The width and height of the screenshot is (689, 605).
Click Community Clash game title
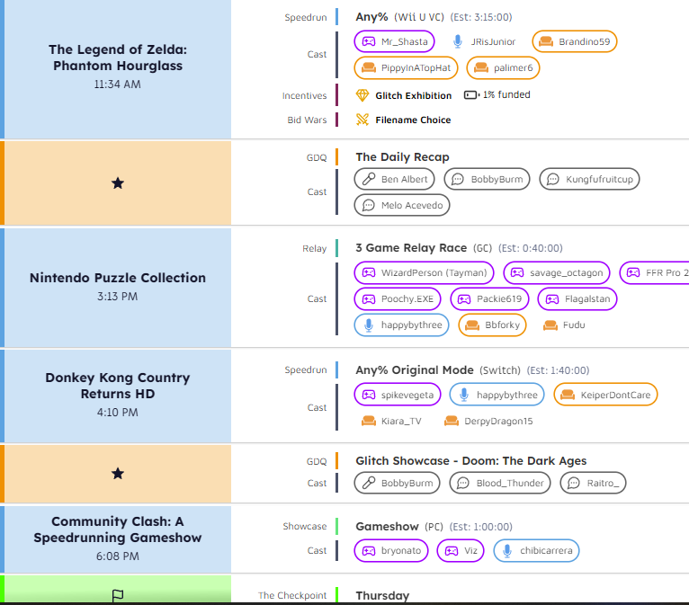tap(118, 529)
